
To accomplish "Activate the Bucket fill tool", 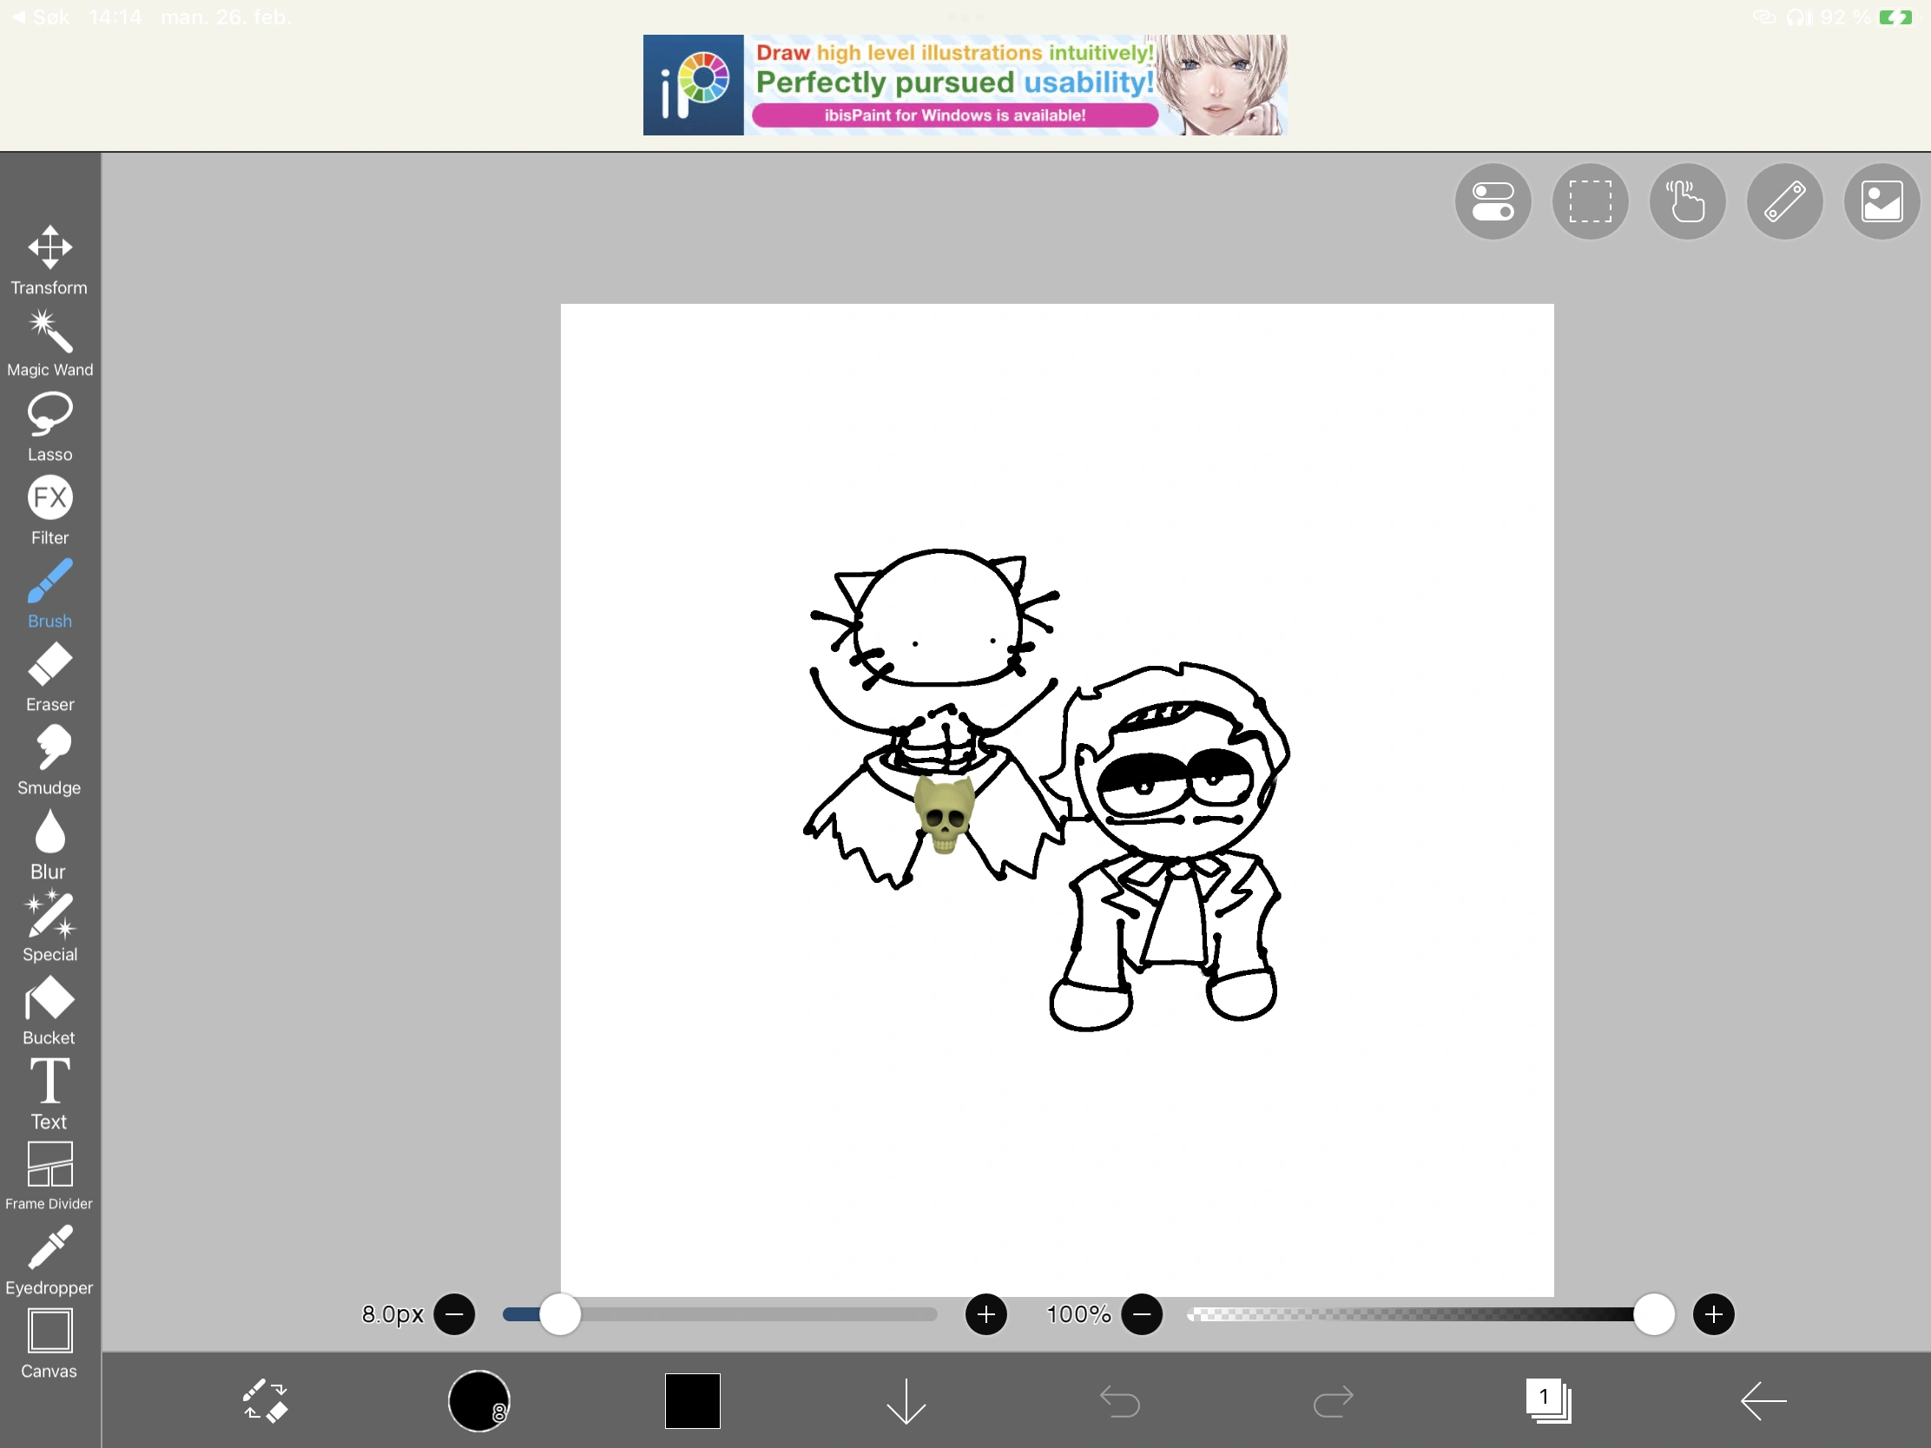I will coord(49,1010).
